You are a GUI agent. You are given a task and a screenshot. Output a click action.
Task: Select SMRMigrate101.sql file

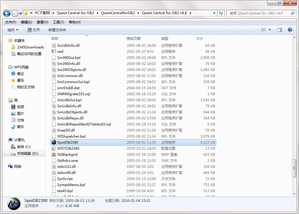click(74, 94)
